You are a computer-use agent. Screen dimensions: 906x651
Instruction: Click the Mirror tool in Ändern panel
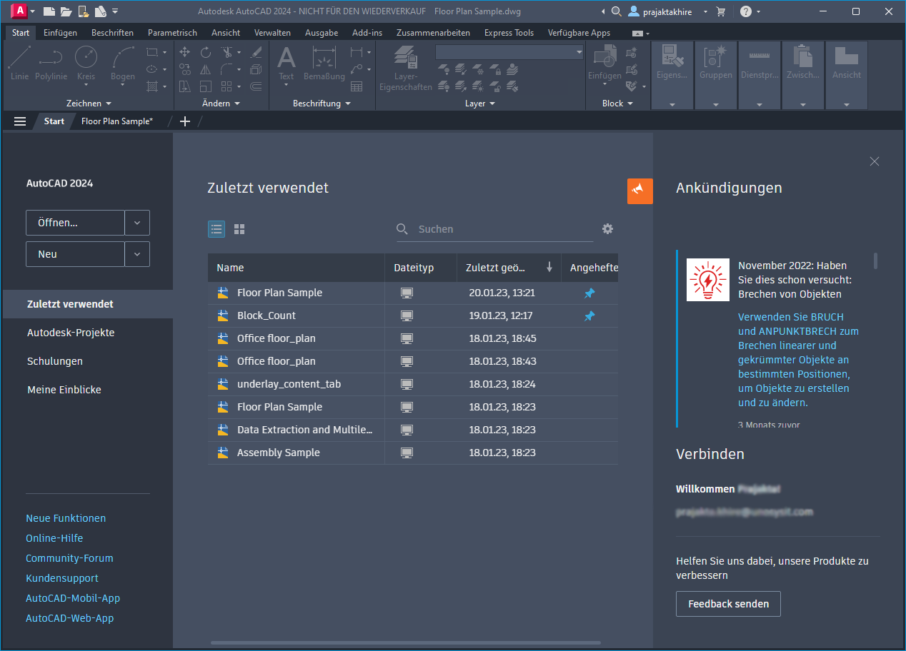point(206,69)
